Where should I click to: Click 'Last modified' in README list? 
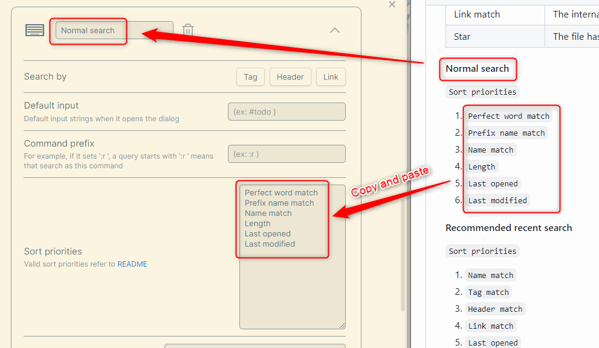point(497,200)
